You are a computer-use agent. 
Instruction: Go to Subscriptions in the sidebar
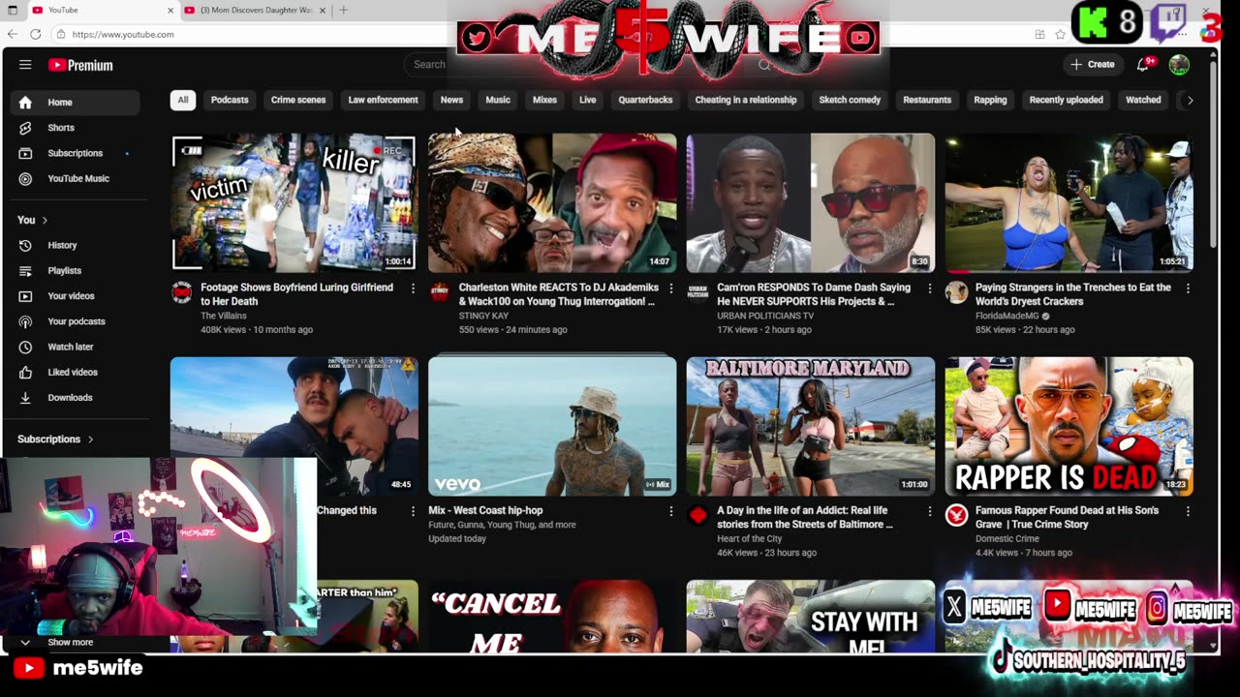pos(76,153)
